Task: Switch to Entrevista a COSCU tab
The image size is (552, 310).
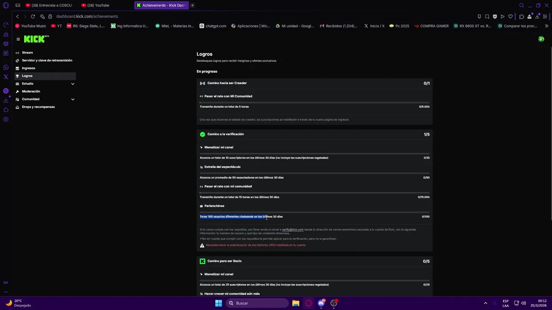Action: (49, 5)
